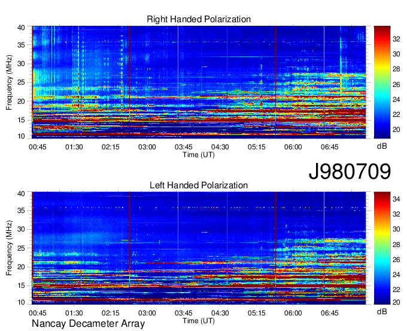
Task: Click the "Left Handed Polarization" plot title
Action: [x=199, y=185]
